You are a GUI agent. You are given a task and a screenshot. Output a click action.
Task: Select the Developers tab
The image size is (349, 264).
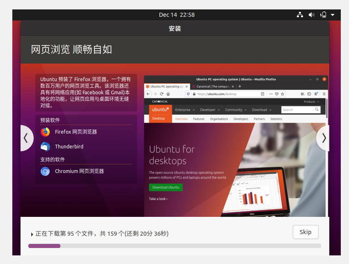pos(241,119)
